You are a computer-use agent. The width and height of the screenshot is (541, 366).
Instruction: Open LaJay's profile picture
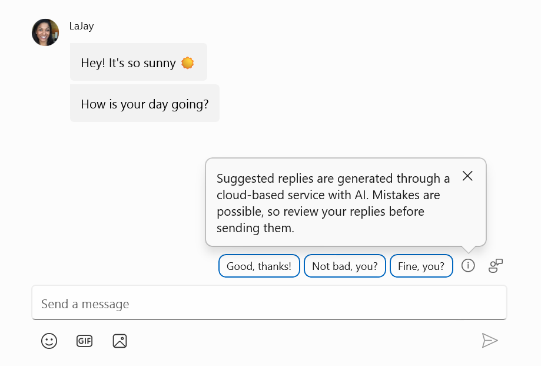point(45,32)
